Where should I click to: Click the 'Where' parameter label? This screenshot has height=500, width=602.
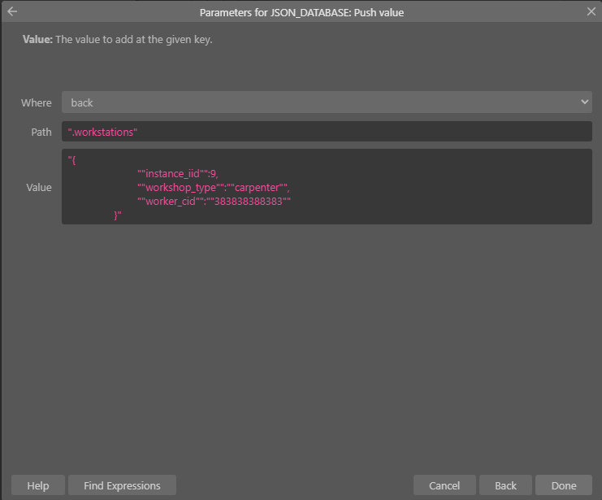36,102
